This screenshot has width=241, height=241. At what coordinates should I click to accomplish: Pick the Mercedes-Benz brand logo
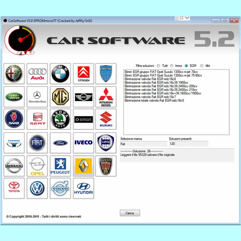37,97
